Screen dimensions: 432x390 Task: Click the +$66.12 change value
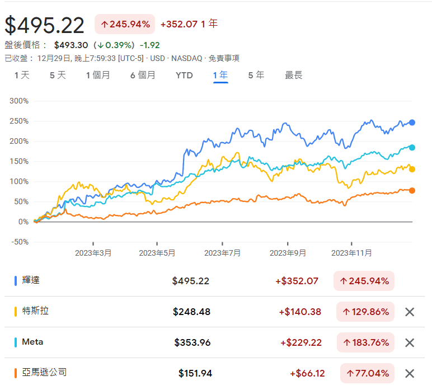coord(307,373)
